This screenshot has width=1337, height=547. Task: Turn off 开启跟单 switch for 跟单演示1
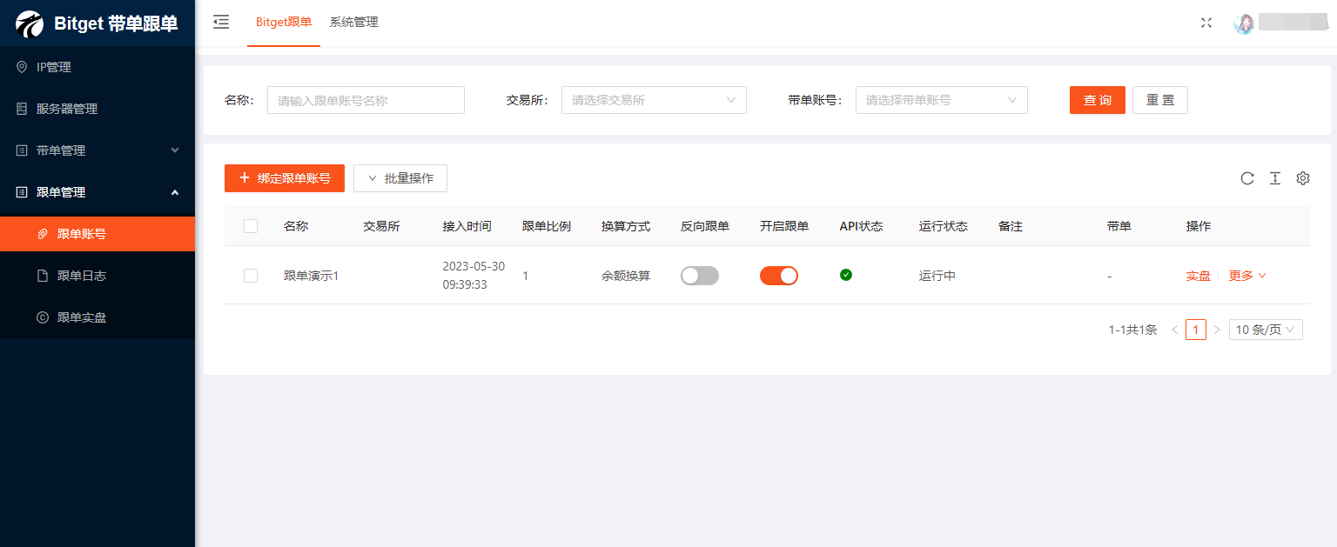(779, 276)
